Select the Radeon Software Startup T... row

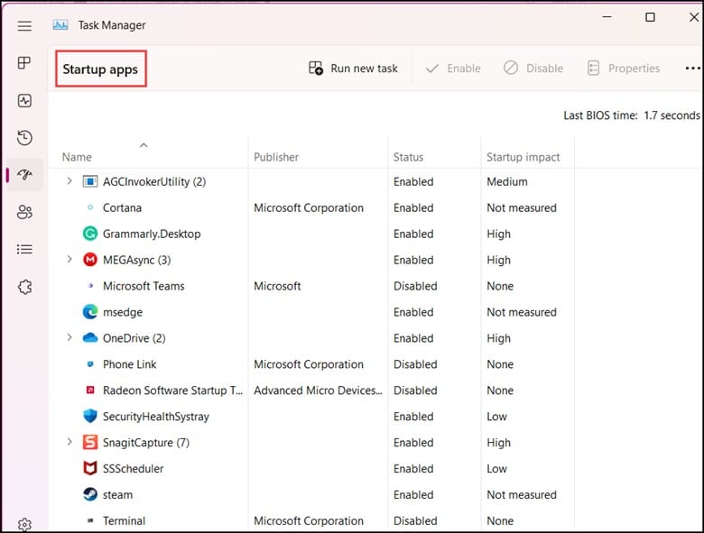[x=172, y=391]
